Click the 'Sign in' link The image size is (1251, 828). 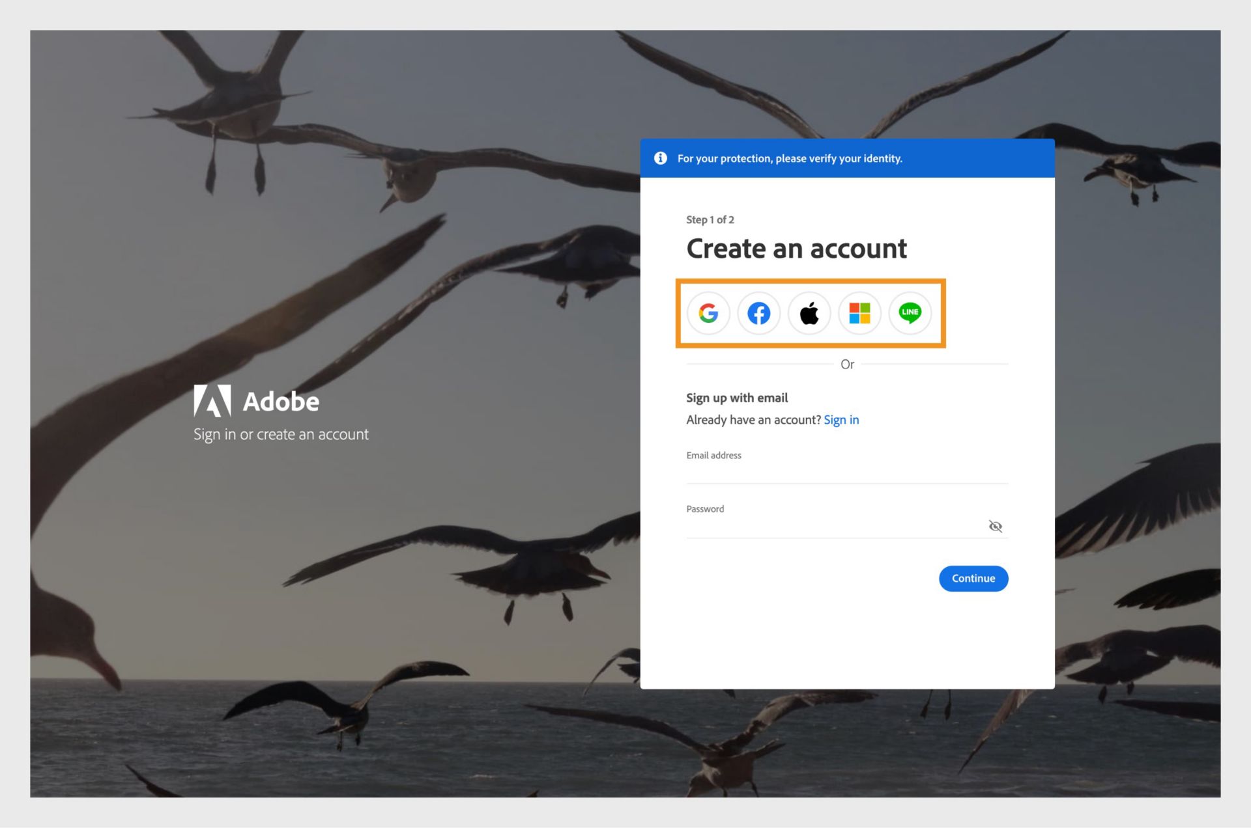[841, 420]
